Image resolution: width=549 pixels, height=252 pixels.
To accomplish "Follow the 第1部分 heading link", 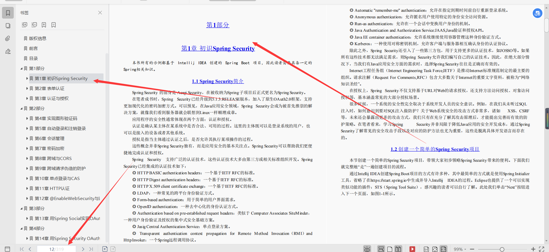I will coord(218,25).
